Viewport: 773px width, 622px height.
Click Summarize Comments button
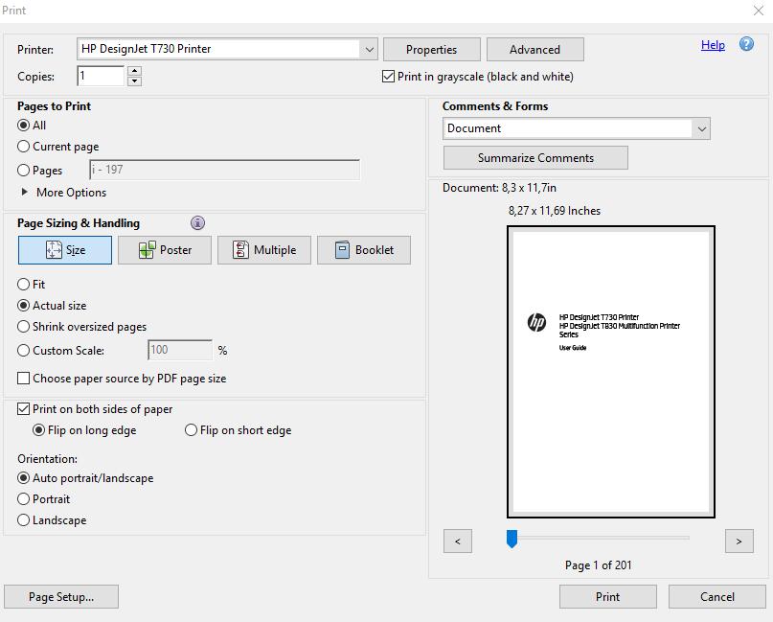pos(535,158)
